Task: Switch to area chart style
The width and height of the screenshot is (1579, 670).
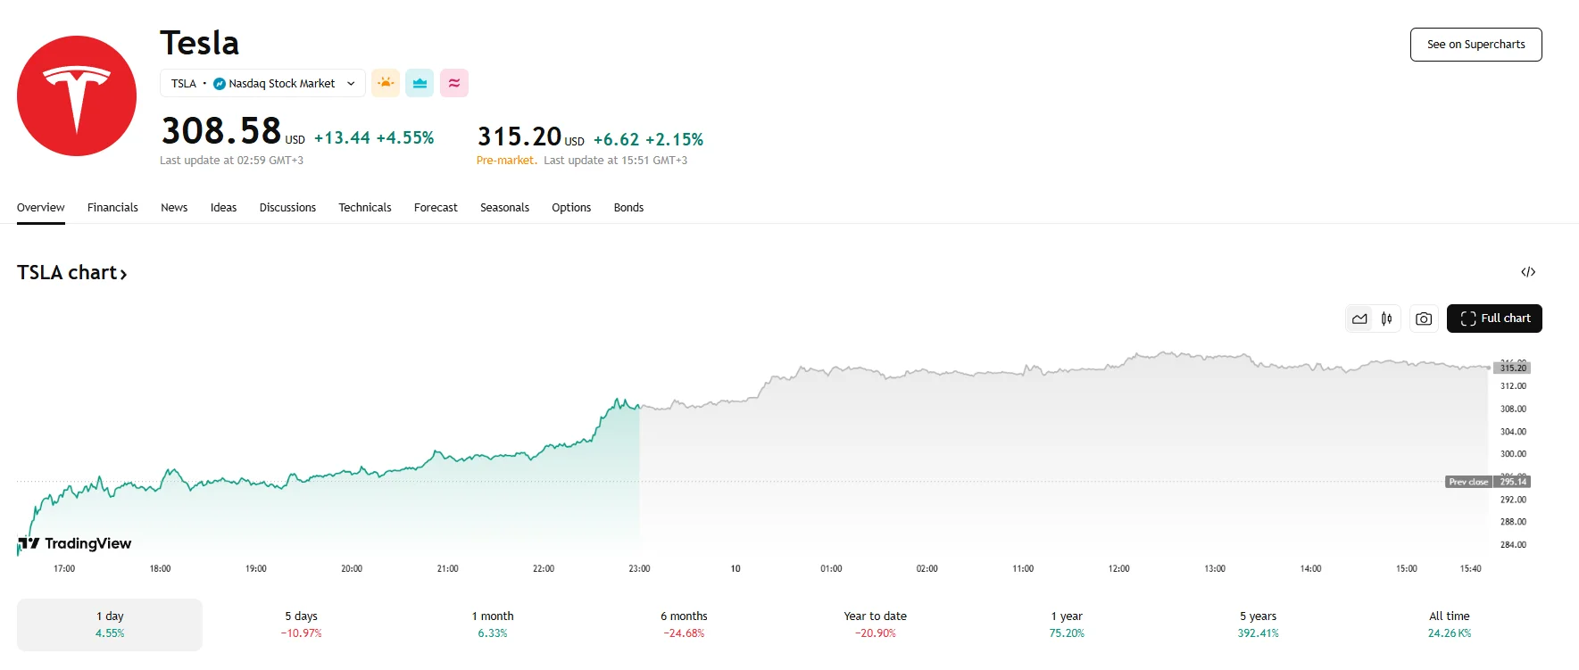Action: [x=1359, y=318]
